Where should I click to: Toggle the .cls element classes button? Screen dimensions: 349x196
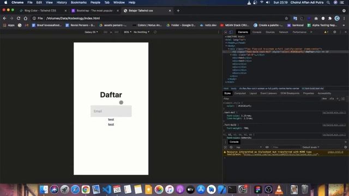[x=332, y=99]
